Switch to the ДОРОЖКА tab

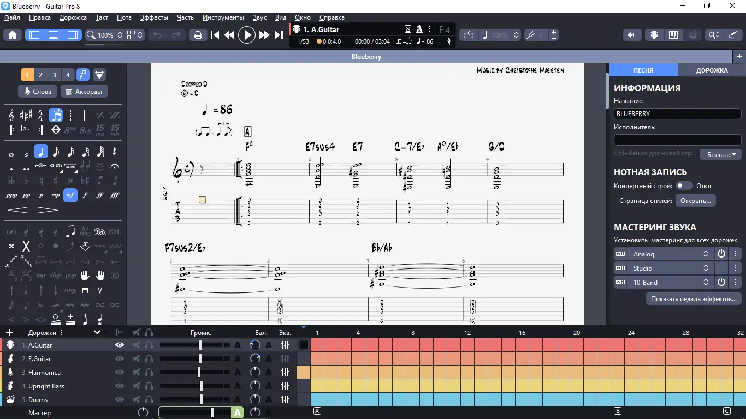[x=712, y=70]
